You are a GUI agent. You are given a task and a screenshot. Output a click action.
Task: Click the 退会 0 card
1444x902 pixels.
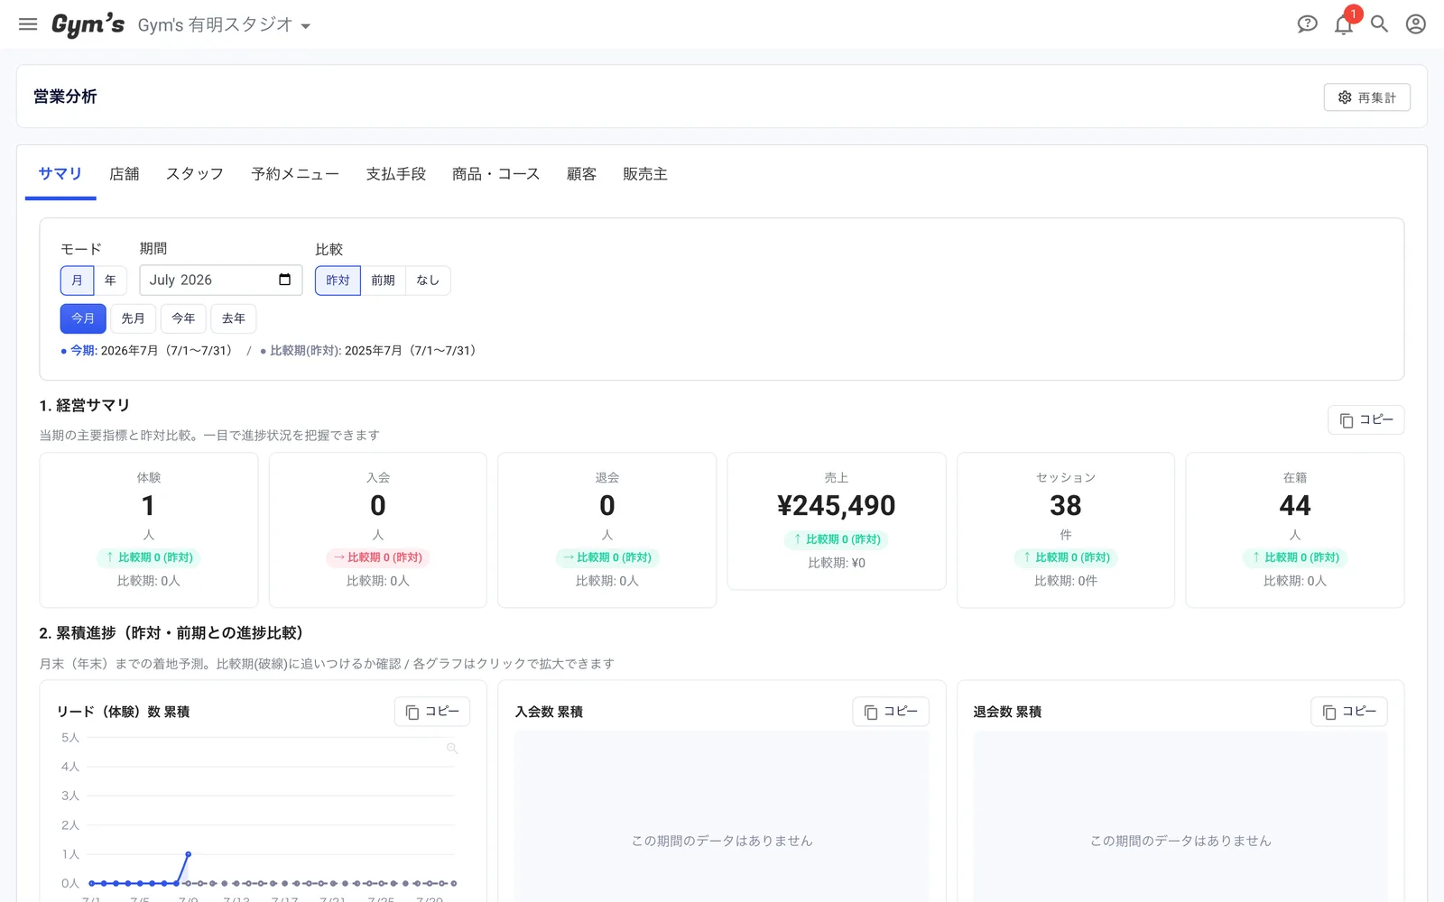click(x=607, y=530)
